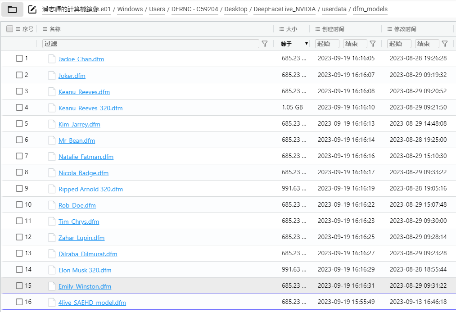Click the filter funnel for 修改时间 column
Image resolution: width=456 pixels, height=312 pixels.
pyautogui.click(x=445, y=44)
